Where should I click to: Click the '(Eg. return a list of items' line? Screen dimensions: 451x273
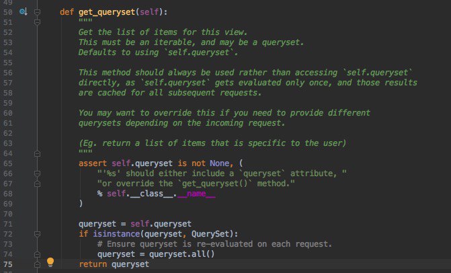[212, 143]
